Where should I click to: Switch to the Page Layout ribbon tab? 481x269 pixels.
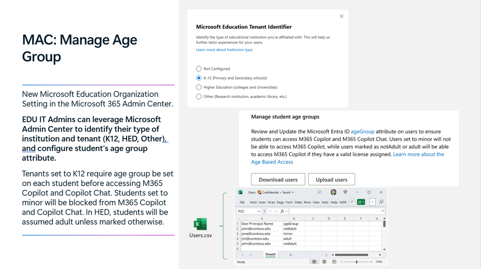click(x=280, y=202)
